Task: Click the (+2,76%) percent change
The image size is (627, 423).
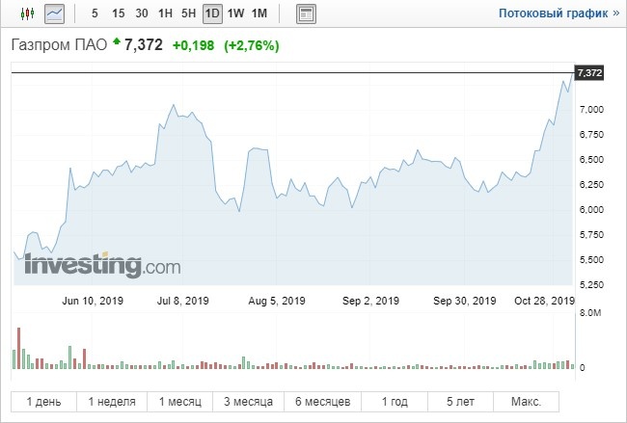Action: [252, 45]
